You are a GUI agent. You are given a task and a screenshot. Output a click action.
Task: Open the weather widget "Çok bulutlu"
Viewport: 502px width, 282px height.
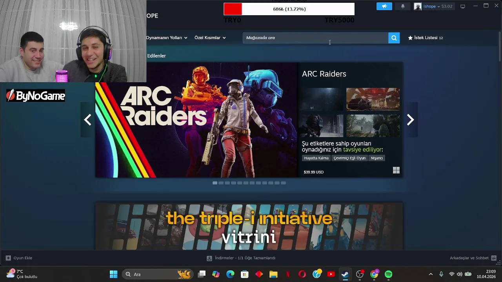tap(22, 274)
